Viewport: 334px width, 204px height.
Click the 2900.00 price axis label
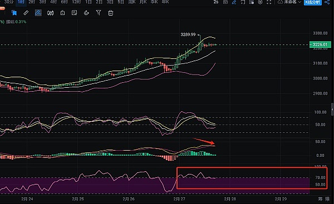coord(320,93)
